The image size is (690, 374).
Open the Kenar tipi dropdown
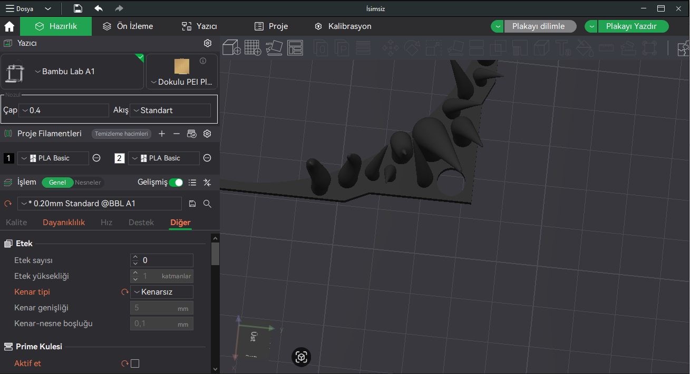tap(162, 292)
